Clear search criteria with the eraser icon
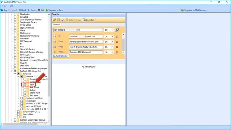Viewport: 231px width, 130px height. click(x=62, y=20)
